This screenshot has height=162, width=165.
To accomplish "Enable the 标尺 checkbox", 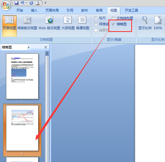I will [x=96, y=18].
